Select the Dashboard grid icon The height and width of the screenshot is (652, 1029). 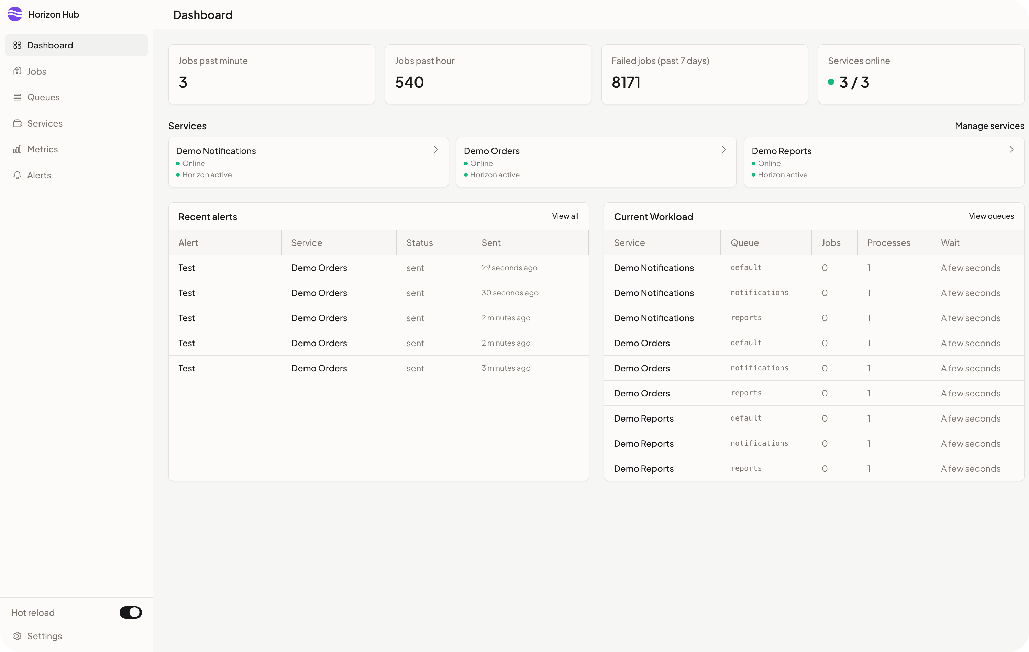click(x=17, y=45)
